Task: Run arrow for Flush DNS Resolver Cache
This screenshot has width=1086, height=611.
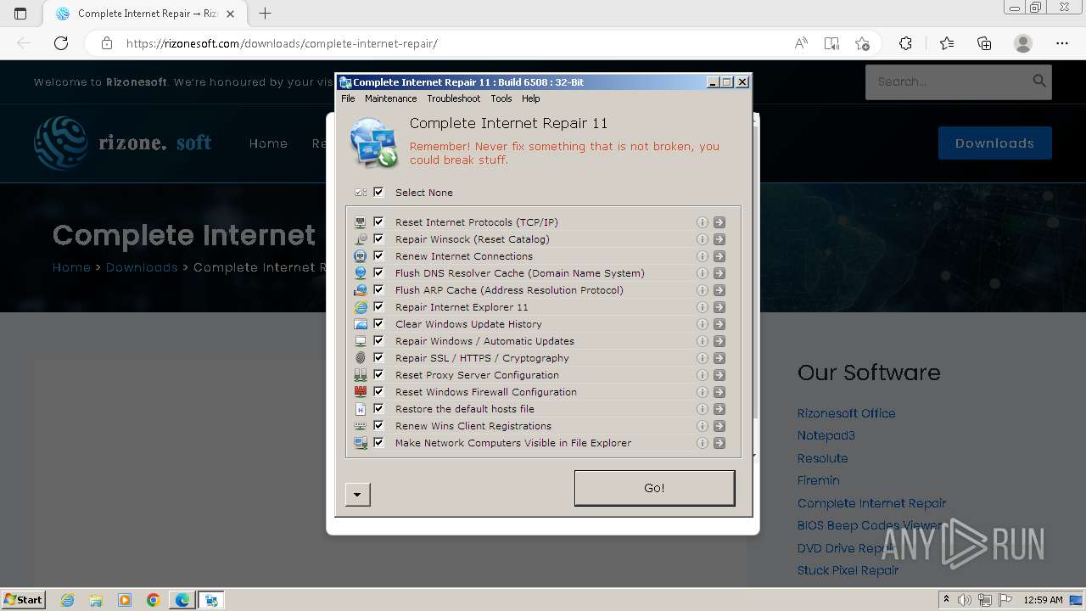Action: tap(719, 273)
